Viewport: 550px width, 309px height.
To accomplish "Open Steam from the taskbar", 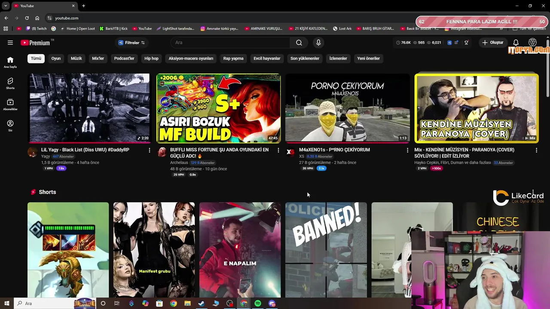I will click(x=202, y=303).
